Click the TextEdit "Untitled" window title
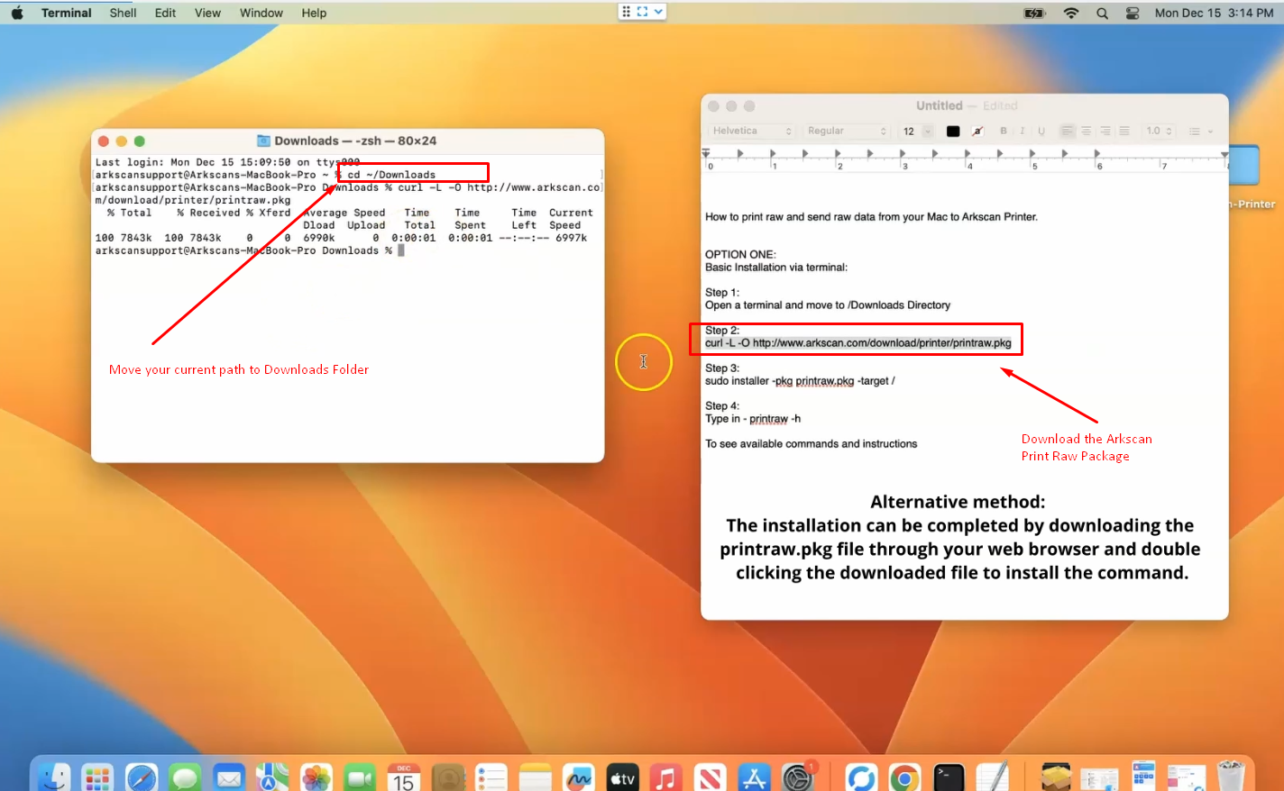Image resolution: width=1284 pixels, height=791 pixels. pos(940,105)
